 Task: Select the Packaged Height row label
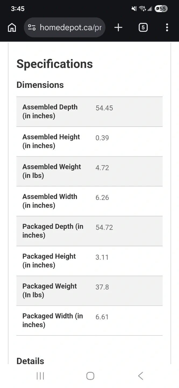pyautogui.click(x=49, y=261)
